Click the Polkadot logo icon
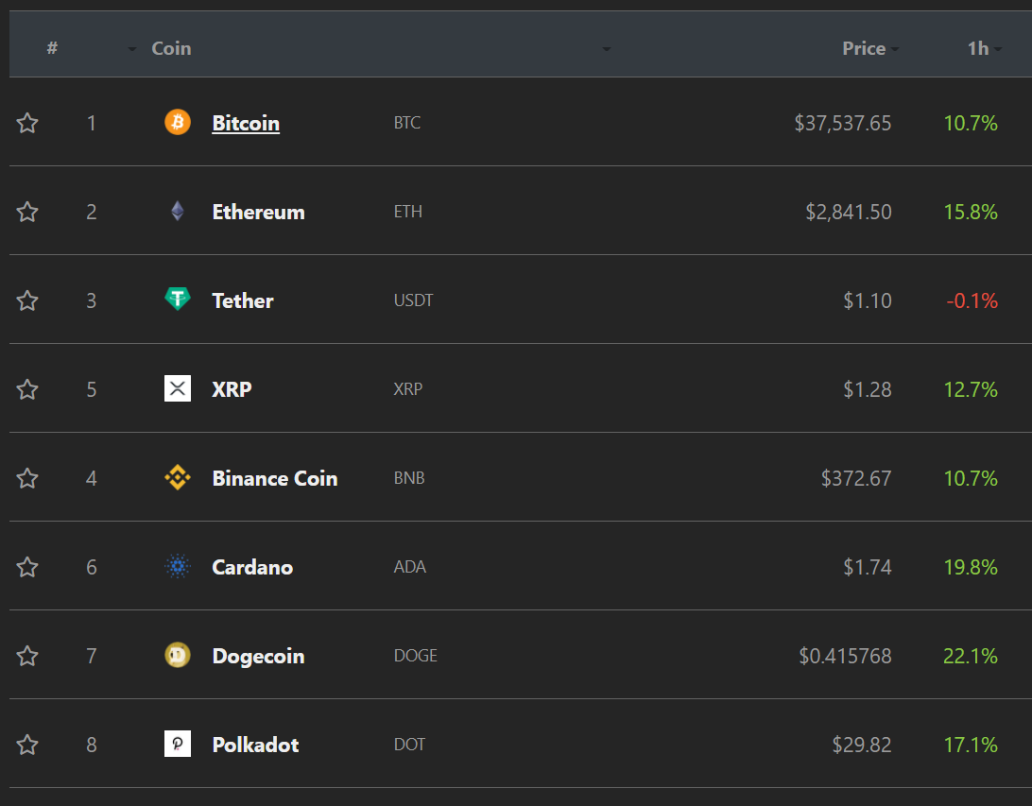Image resolution: width=1032 pixels, height=806 pixels. pos(178,744)
